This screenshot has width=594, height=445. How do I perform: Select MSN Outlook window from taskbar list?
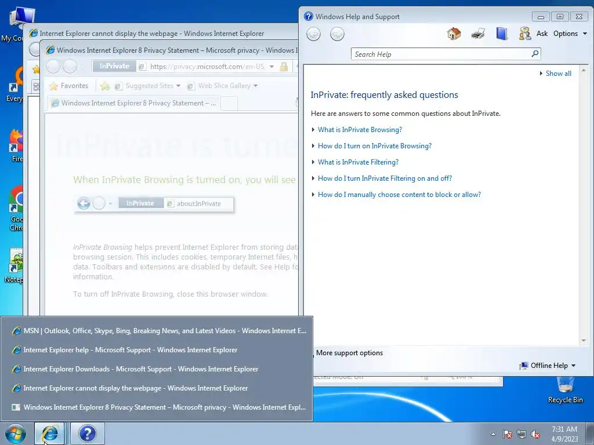[x=157, y=331]
